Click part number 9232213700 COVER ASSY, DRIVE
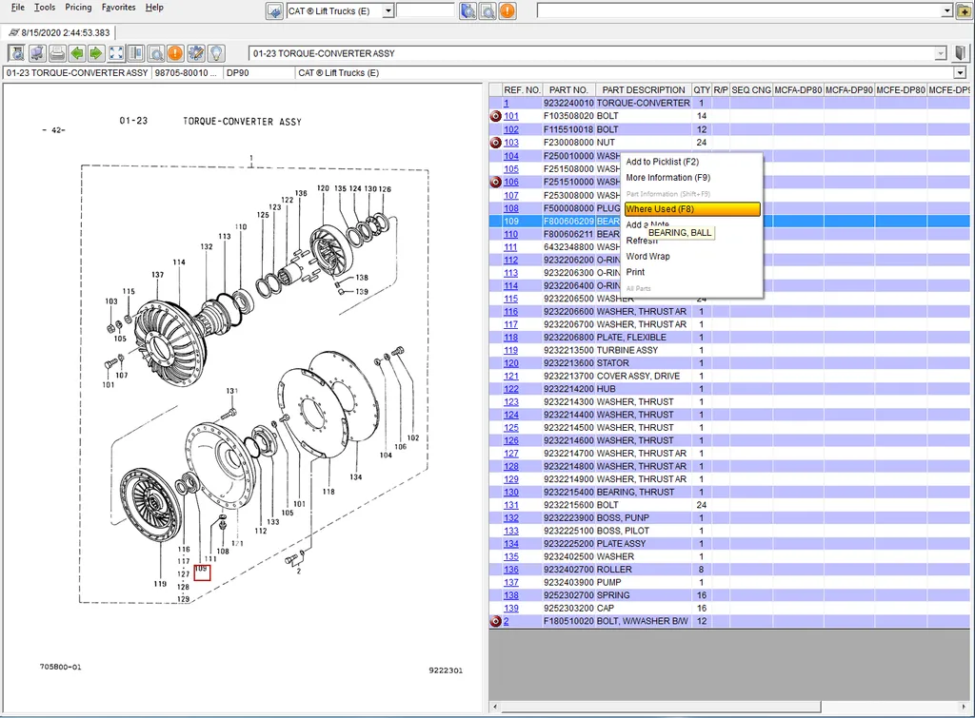Image resolution: width=975 pixels, height=718 pixels. click(x=568, y=377)
